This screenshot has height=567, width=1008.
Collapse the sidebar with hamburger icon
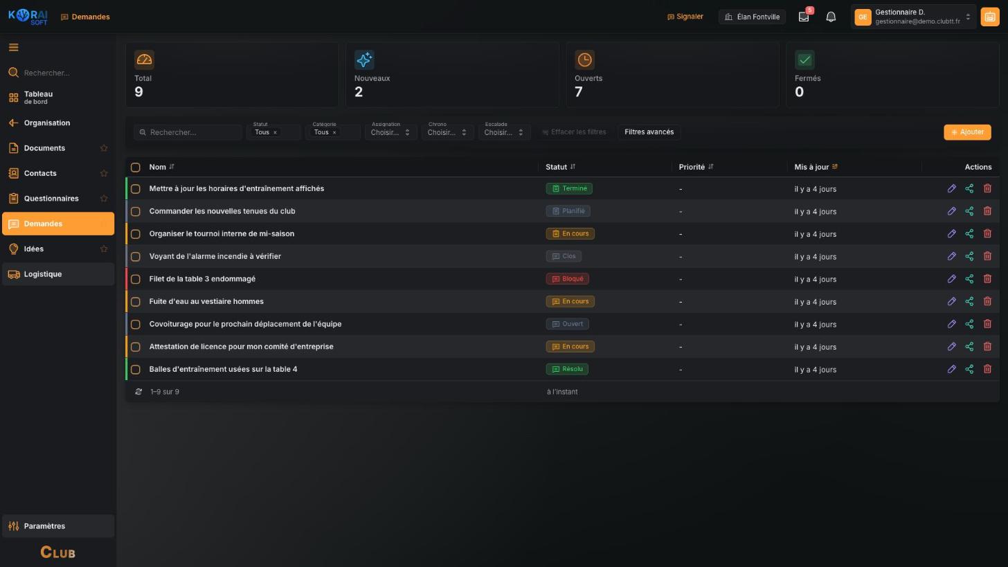point(13,47)
